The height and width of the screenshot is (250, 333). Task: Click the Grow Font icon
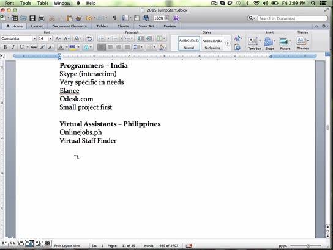coord(58,38)
